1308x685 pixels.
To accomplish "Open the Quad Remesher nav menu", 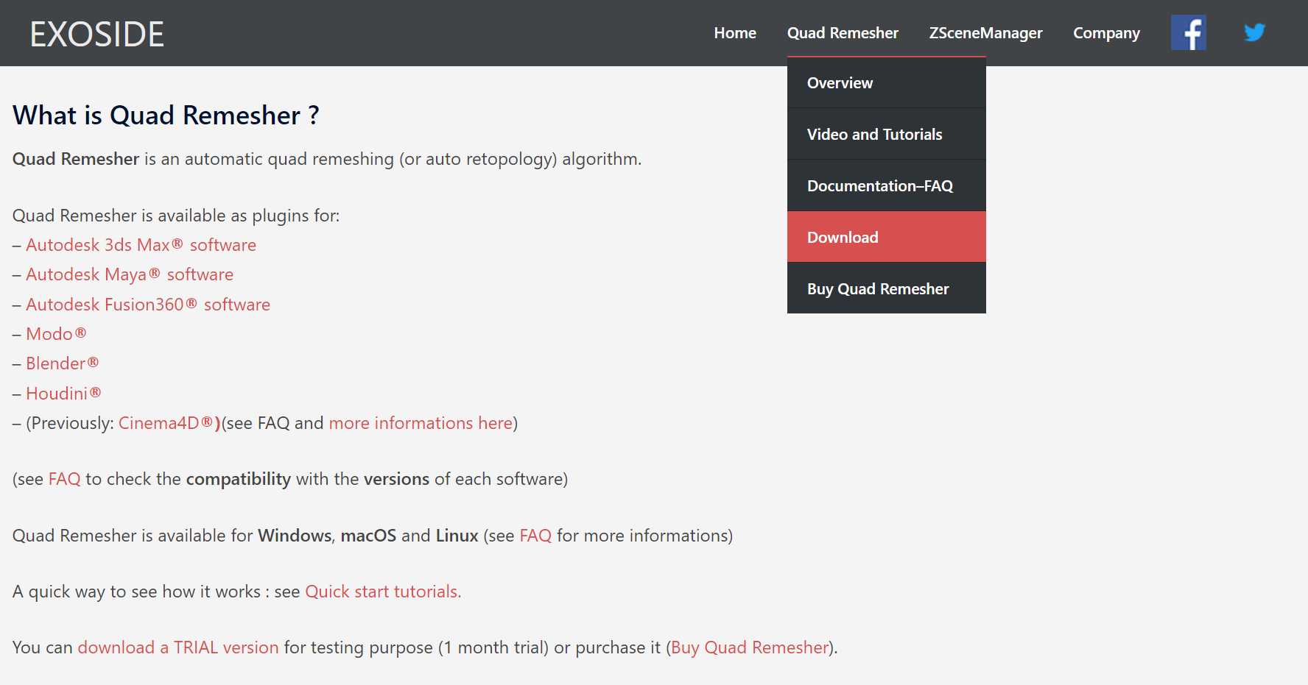I will click(843, 33).
